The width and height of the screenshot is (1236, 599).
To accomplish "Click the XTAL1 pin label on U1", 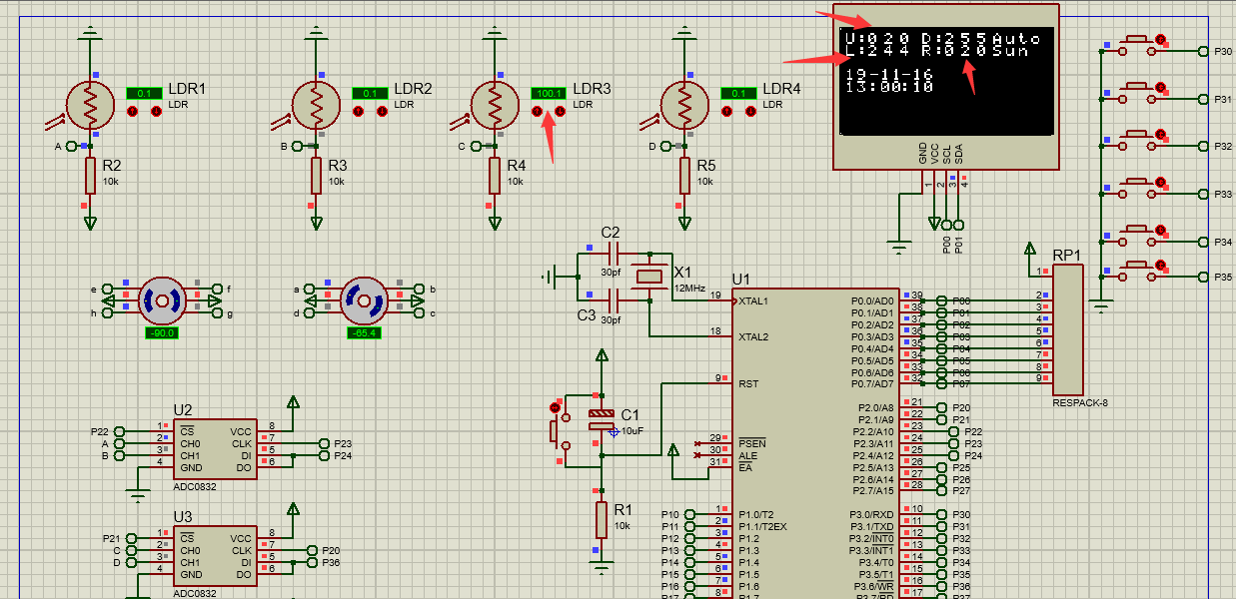I will tap(753, 300).
